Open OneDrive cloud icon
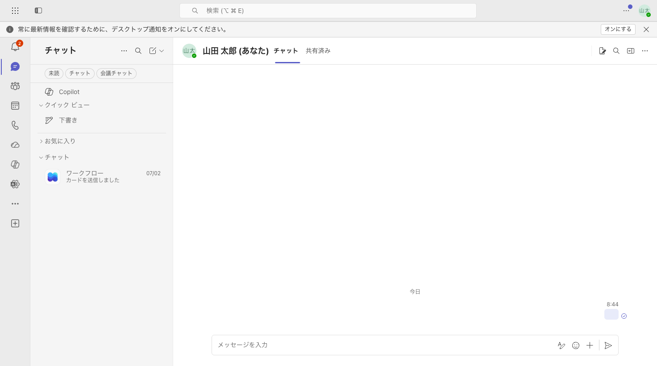This screenshot has height=366, width=657. pos(15,145)
